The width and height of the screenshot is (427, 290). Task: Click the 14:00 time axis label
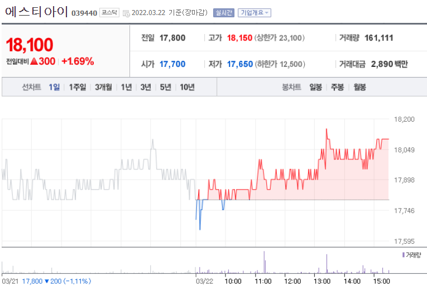point(352,281)
